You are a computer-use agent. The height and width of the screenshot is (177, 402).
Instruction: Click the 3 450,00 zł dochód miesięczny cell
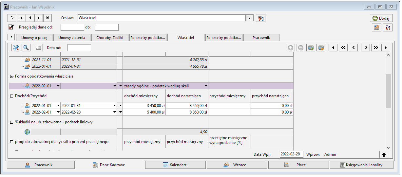tap(144, 106)
